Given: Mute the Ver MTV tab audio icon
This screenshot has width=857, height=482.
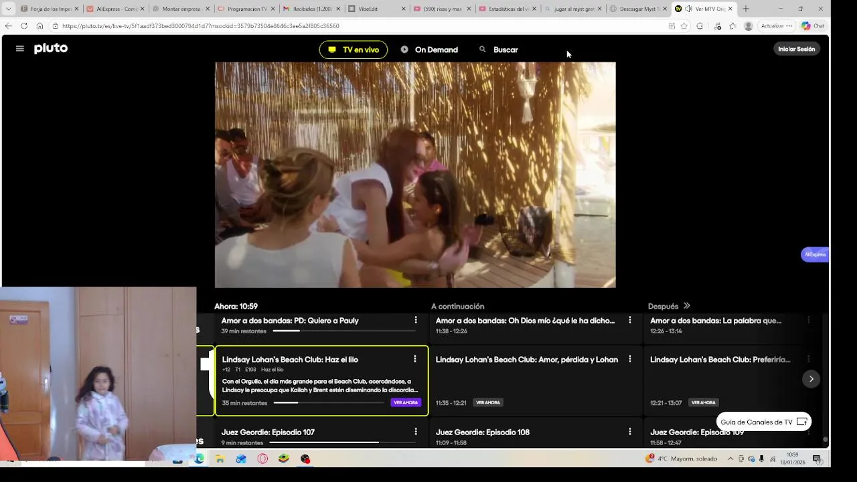Looking at the screenshot, I should click(688, 9).
